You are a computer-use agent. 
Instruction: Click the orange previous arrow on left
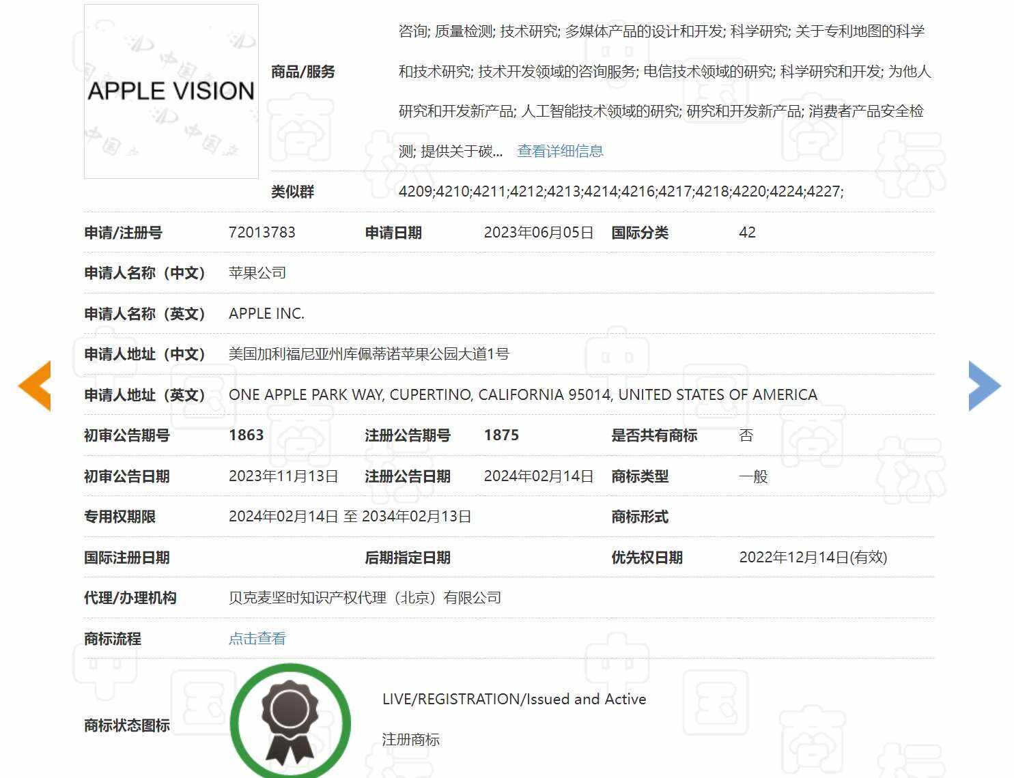(35, 386)
